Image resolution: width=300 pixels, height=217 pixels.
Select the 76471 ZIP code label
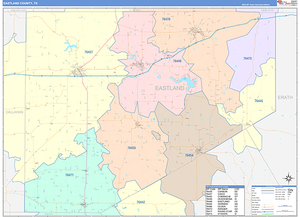[x=69, y=175]
